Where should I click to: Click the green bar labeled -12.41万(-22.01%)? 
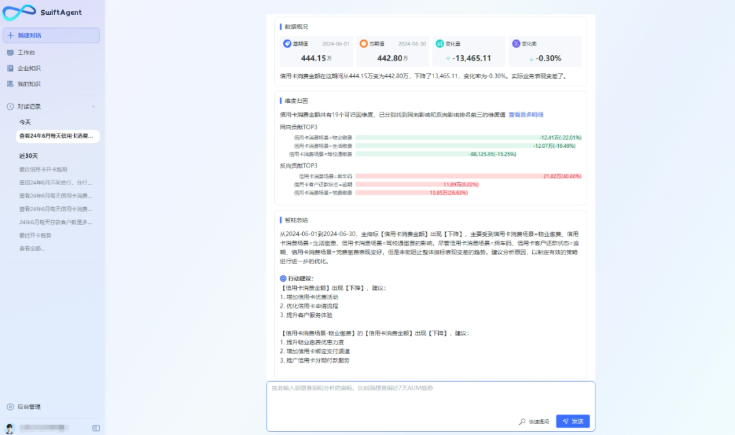[468, 138]
